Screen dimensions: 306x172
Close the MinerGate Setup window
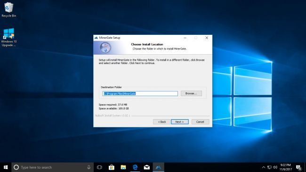207,38
